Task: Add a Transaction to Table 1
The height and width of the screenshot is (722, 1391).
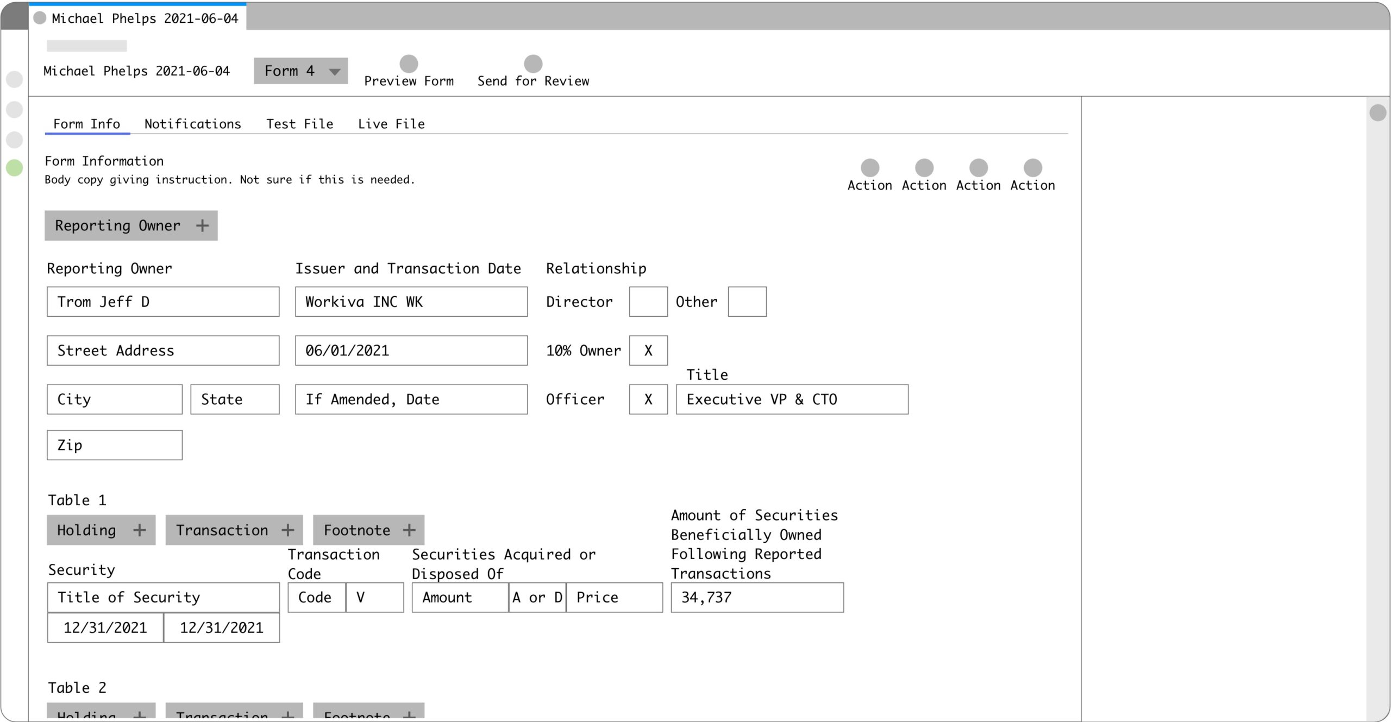Action: (234, 530)
